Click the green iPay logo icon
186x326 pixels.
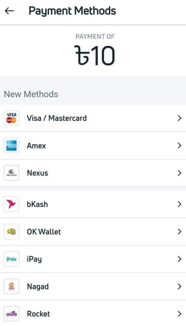click(x=11, y=259)
